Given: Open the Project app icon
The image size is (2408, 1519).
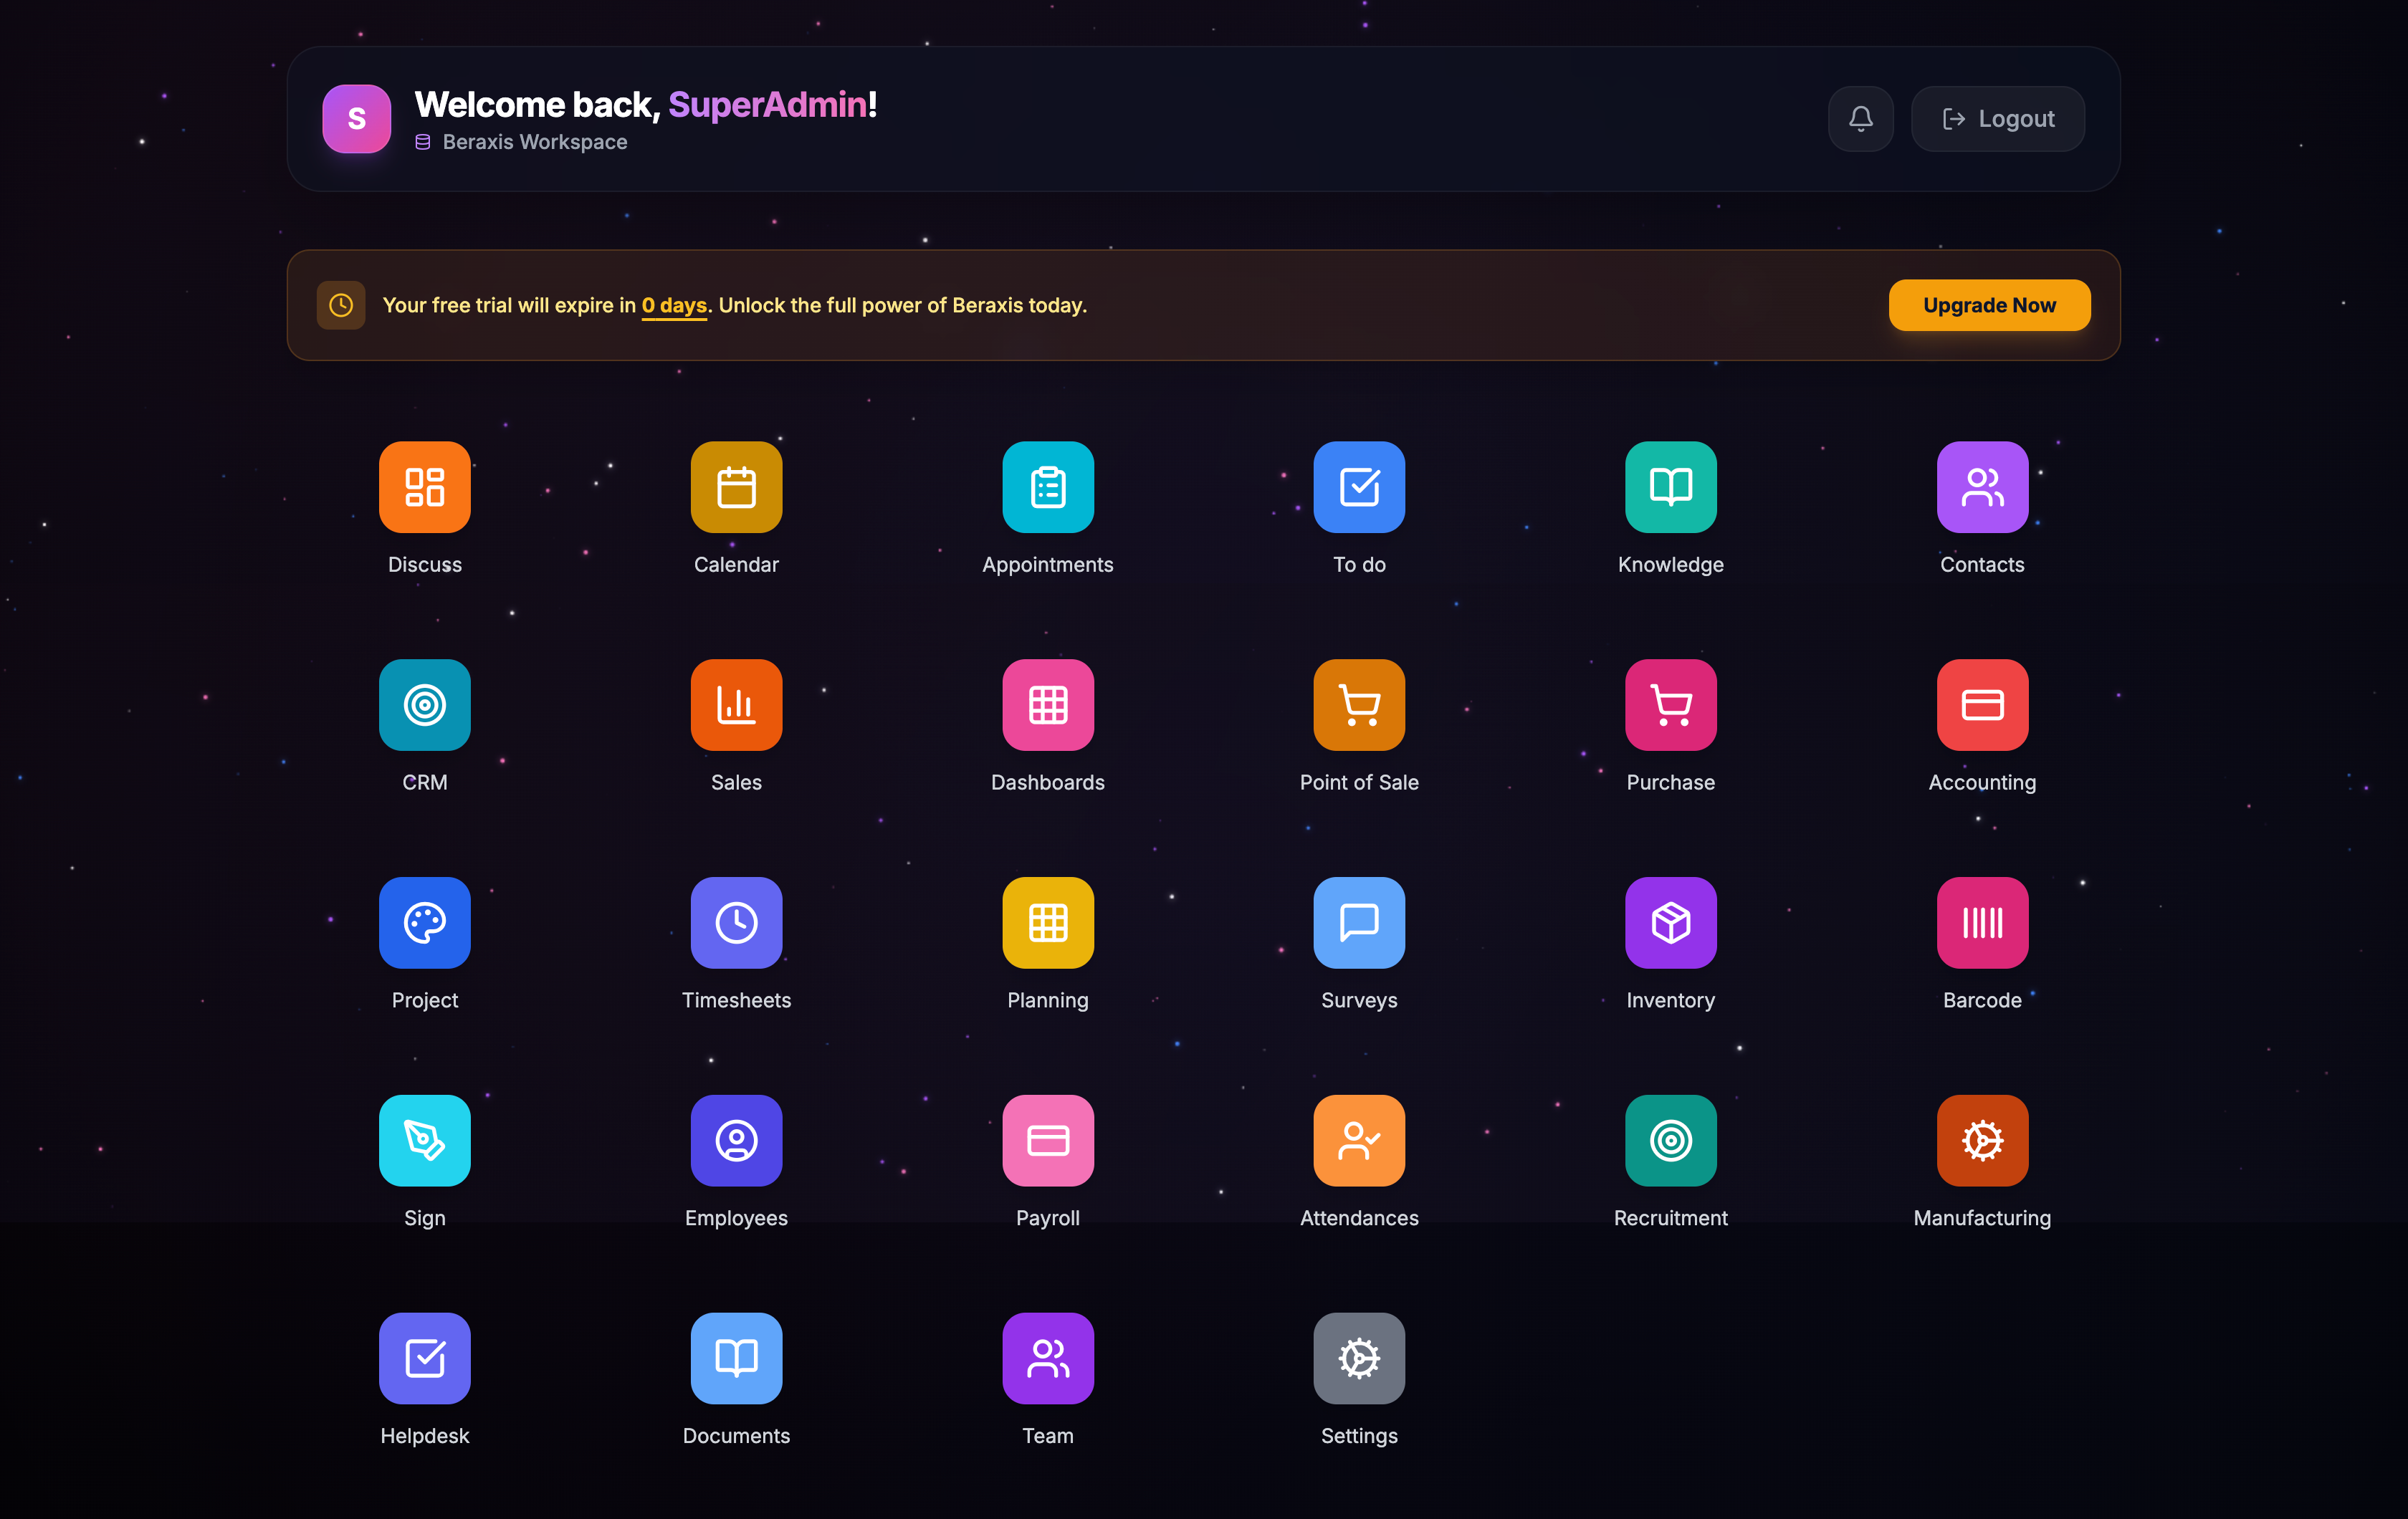Looking at the screenshot, I should [x=424, y=923].
